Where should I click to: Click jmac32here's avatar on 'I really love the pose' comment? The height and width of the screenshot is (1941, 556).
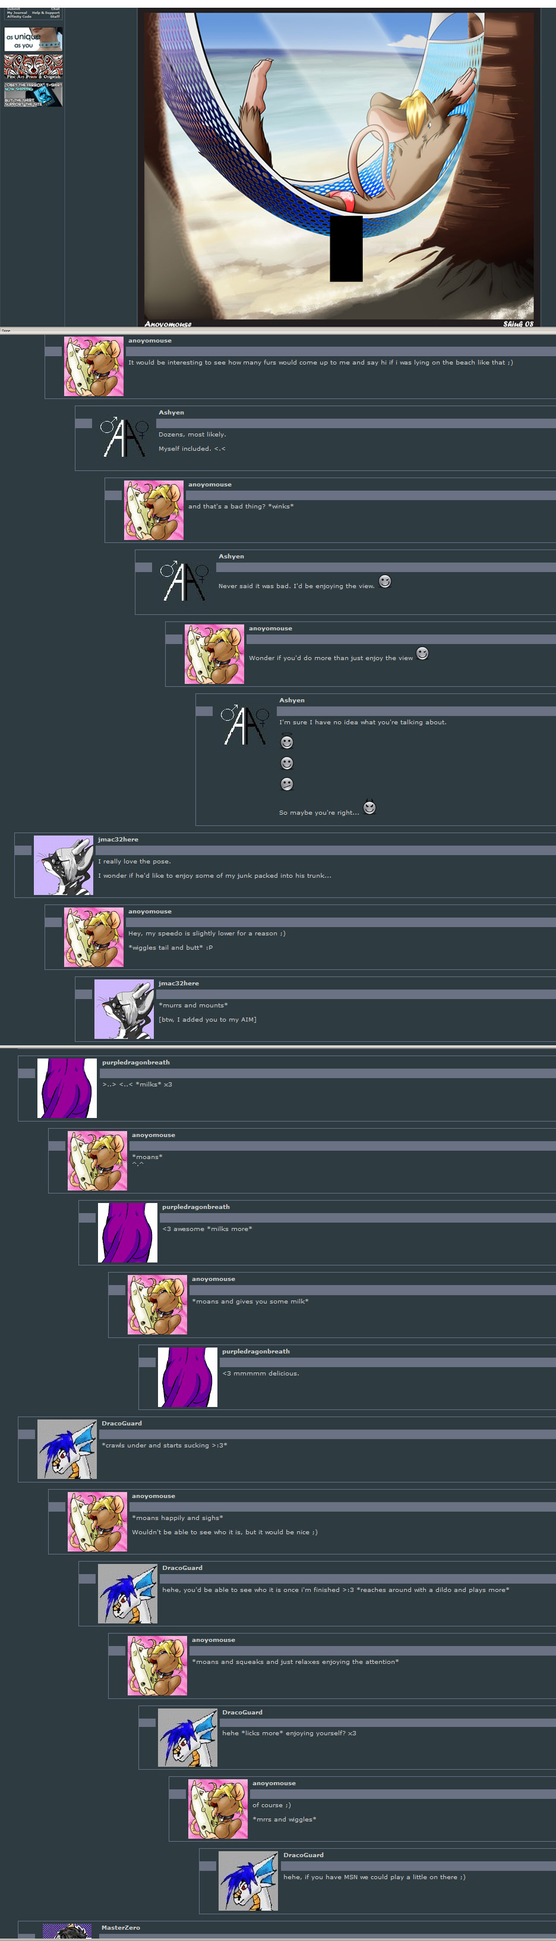coord(63,865)
